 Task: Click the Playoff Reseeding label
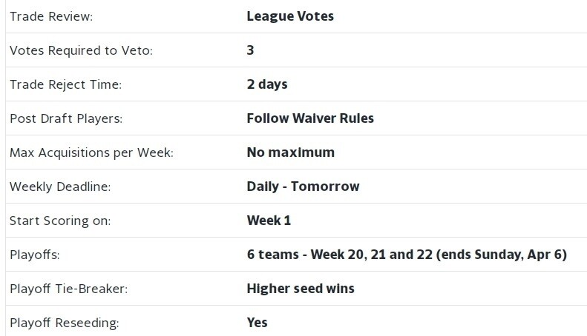65,323
